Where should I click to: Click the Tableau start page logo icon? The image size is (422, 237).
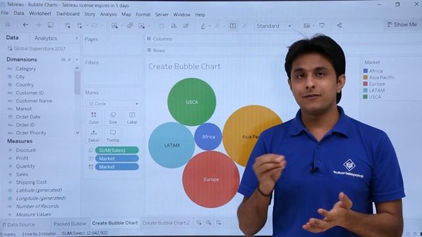[8, 24]
